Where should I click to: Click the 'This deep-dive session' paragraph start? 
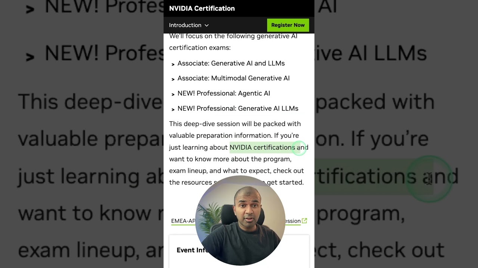coord(201,124)
